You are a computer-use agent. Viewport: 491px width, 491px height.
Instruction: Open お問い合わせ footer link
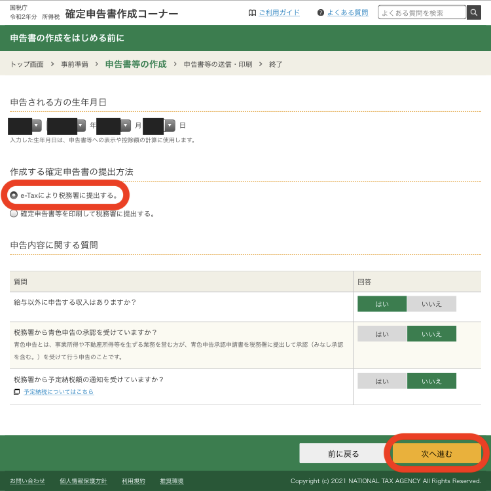click(27, 481)
